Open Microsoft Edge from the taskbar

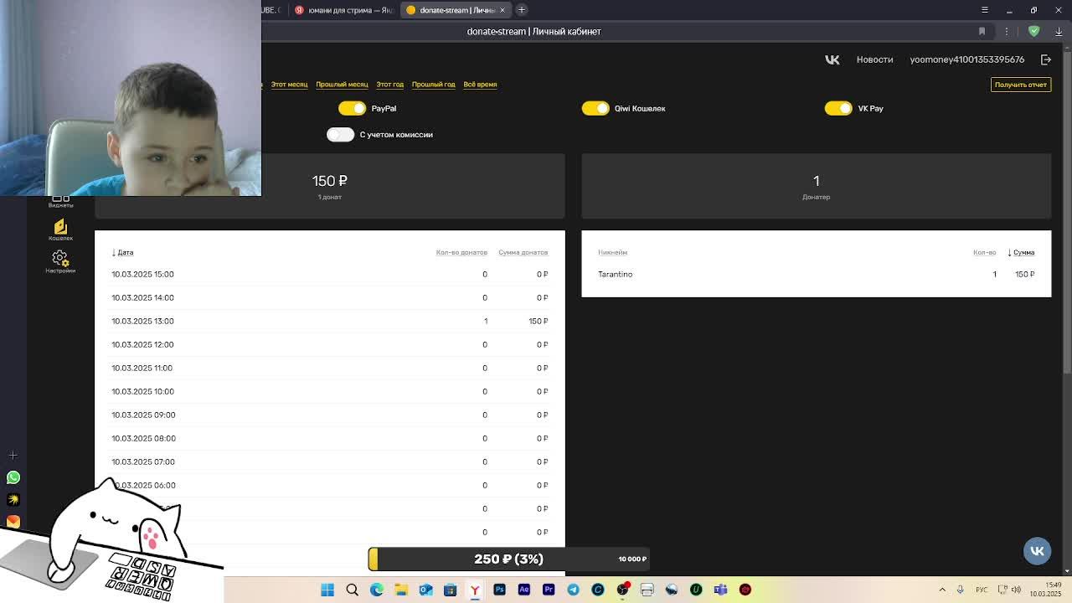tap(377, 590)
